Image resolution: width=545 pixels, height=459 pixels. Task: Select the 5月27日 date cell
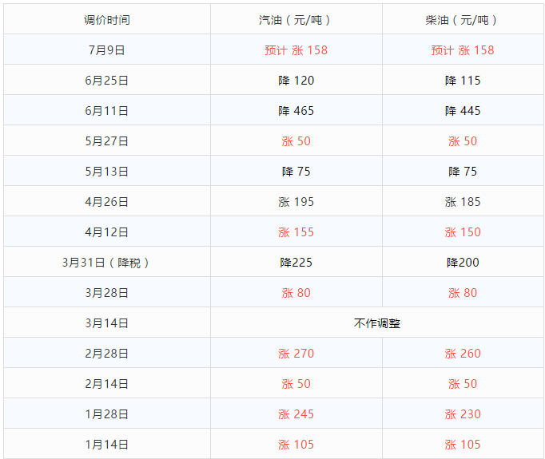107,141
